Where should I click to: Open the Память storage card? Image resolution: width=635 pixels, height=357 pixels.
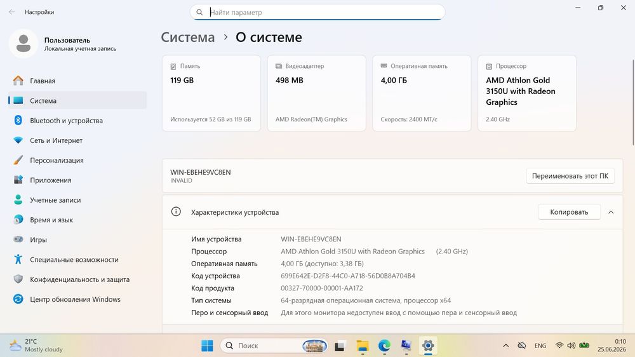point(211,93)
